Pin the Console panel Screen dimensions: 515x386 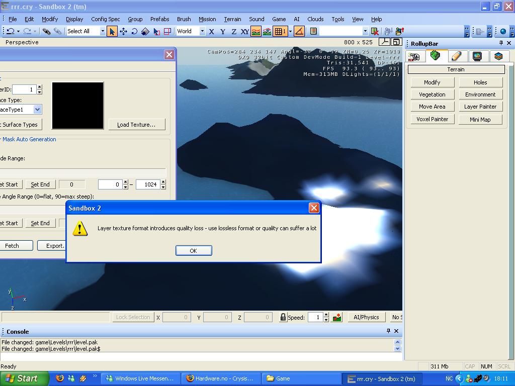tap(388, 331)
